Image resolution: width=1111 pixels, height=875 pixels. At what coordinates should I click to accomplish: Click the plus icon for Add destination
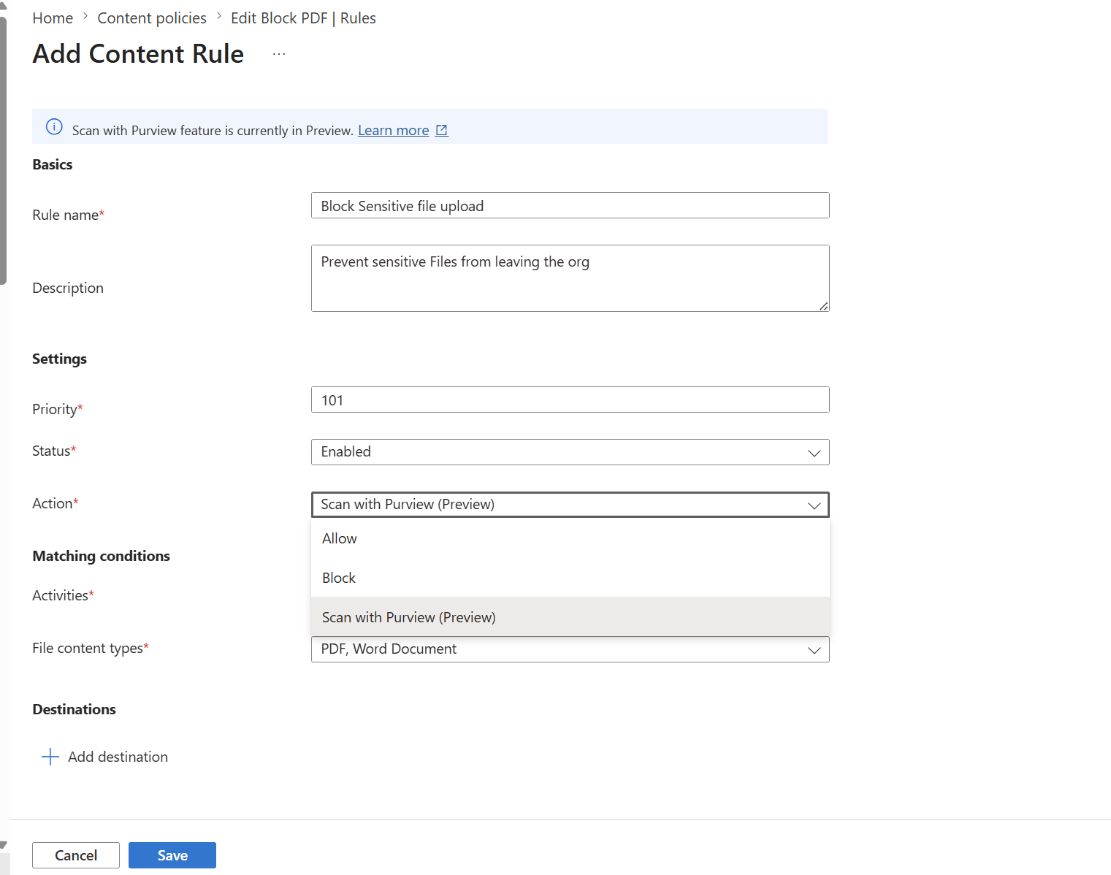[50, 757]
